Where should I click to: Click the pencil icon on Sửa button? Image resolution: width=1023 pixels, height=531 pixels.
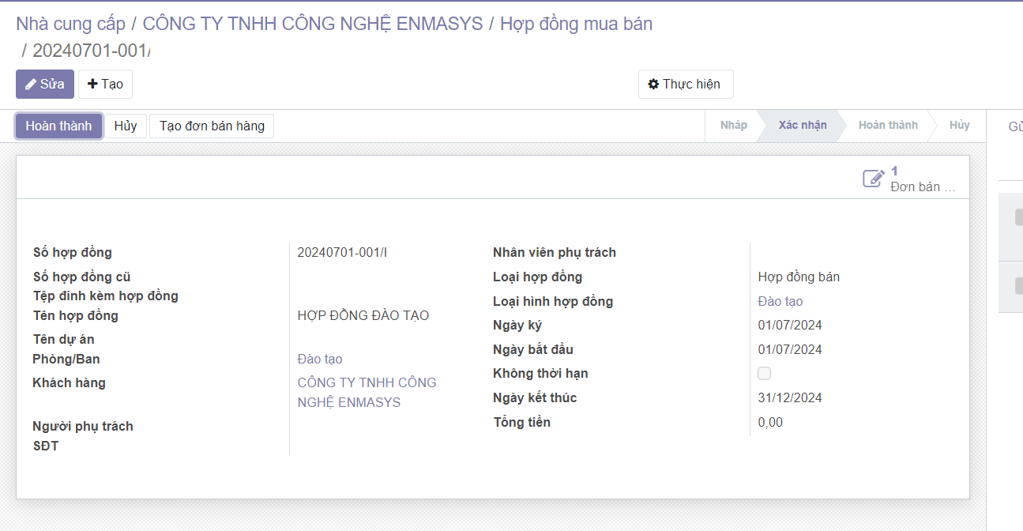point(31,85)
